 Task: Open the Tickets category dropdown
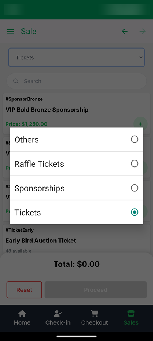click(x=76, y=57)
